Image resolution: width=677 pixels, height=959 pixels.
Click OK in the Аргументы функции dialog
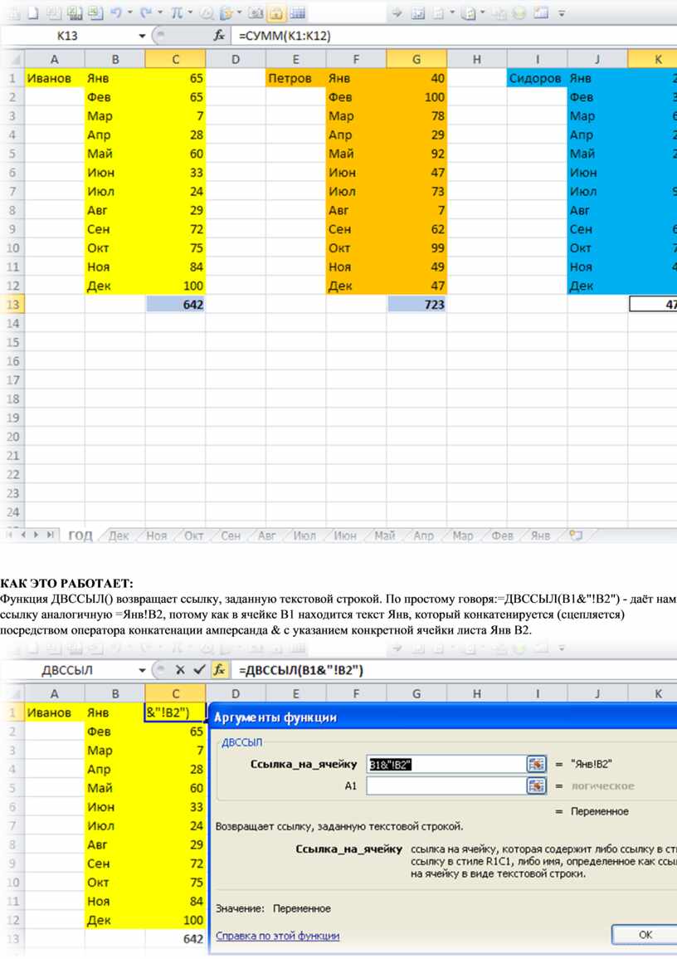coord(645,935)
